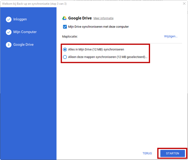
Task: Click the step 3 circle icon
Action: (x=9, y=45)
